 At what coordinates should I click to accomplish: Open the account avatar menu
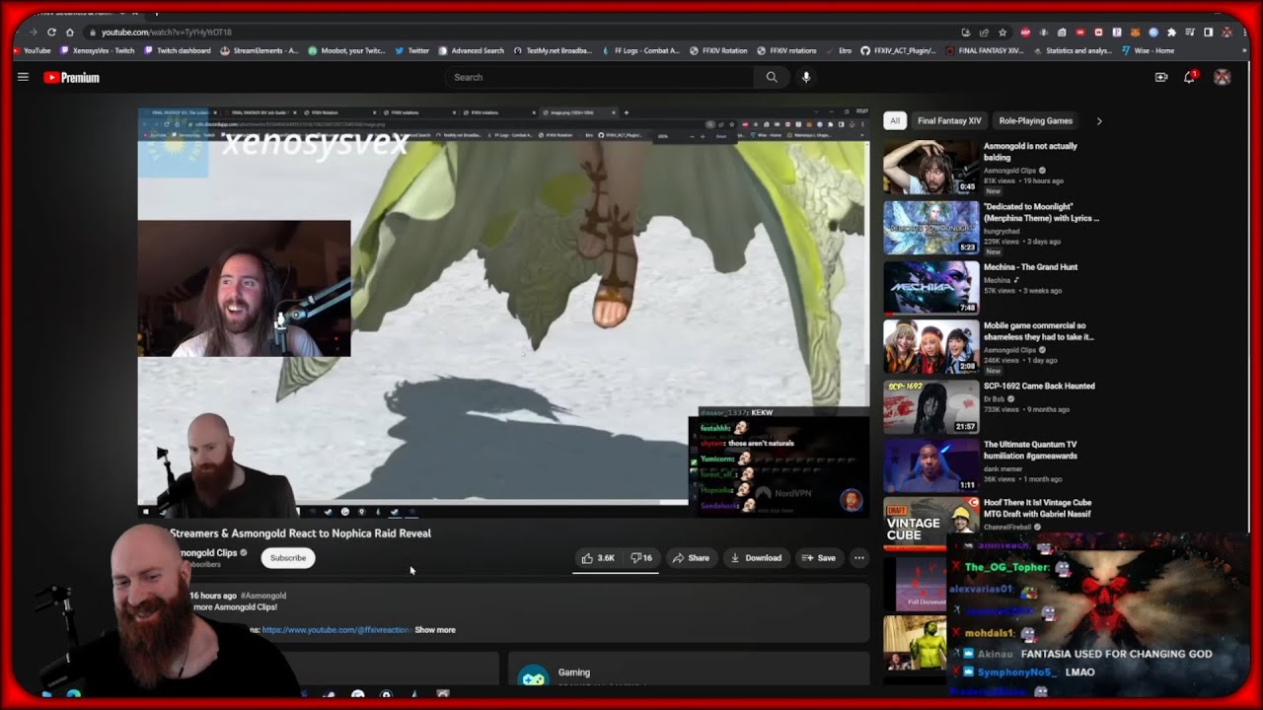coord(1222,77)
